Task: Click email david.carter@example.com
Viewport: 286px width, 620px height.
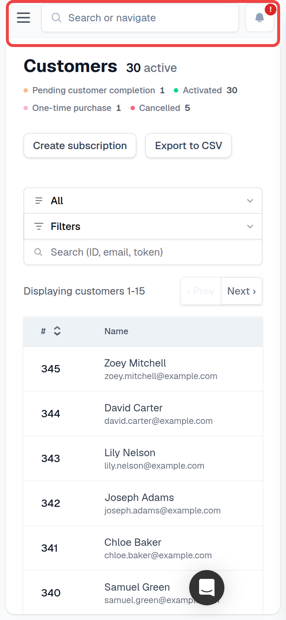Action: point(158,421)
